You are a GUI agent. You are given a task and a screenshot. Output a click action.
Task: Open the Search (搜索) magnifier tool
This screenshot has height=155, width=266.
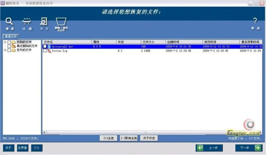pyautogui.click(x=9, y=21)
